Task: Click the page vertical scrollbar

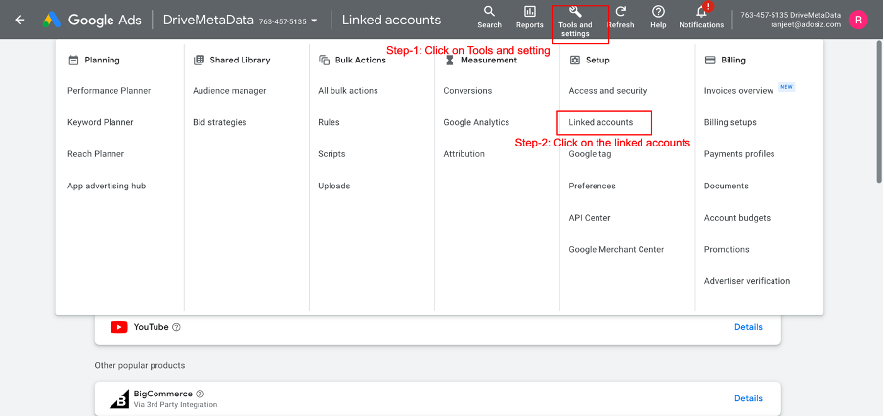Action: [x=879, y=111]
